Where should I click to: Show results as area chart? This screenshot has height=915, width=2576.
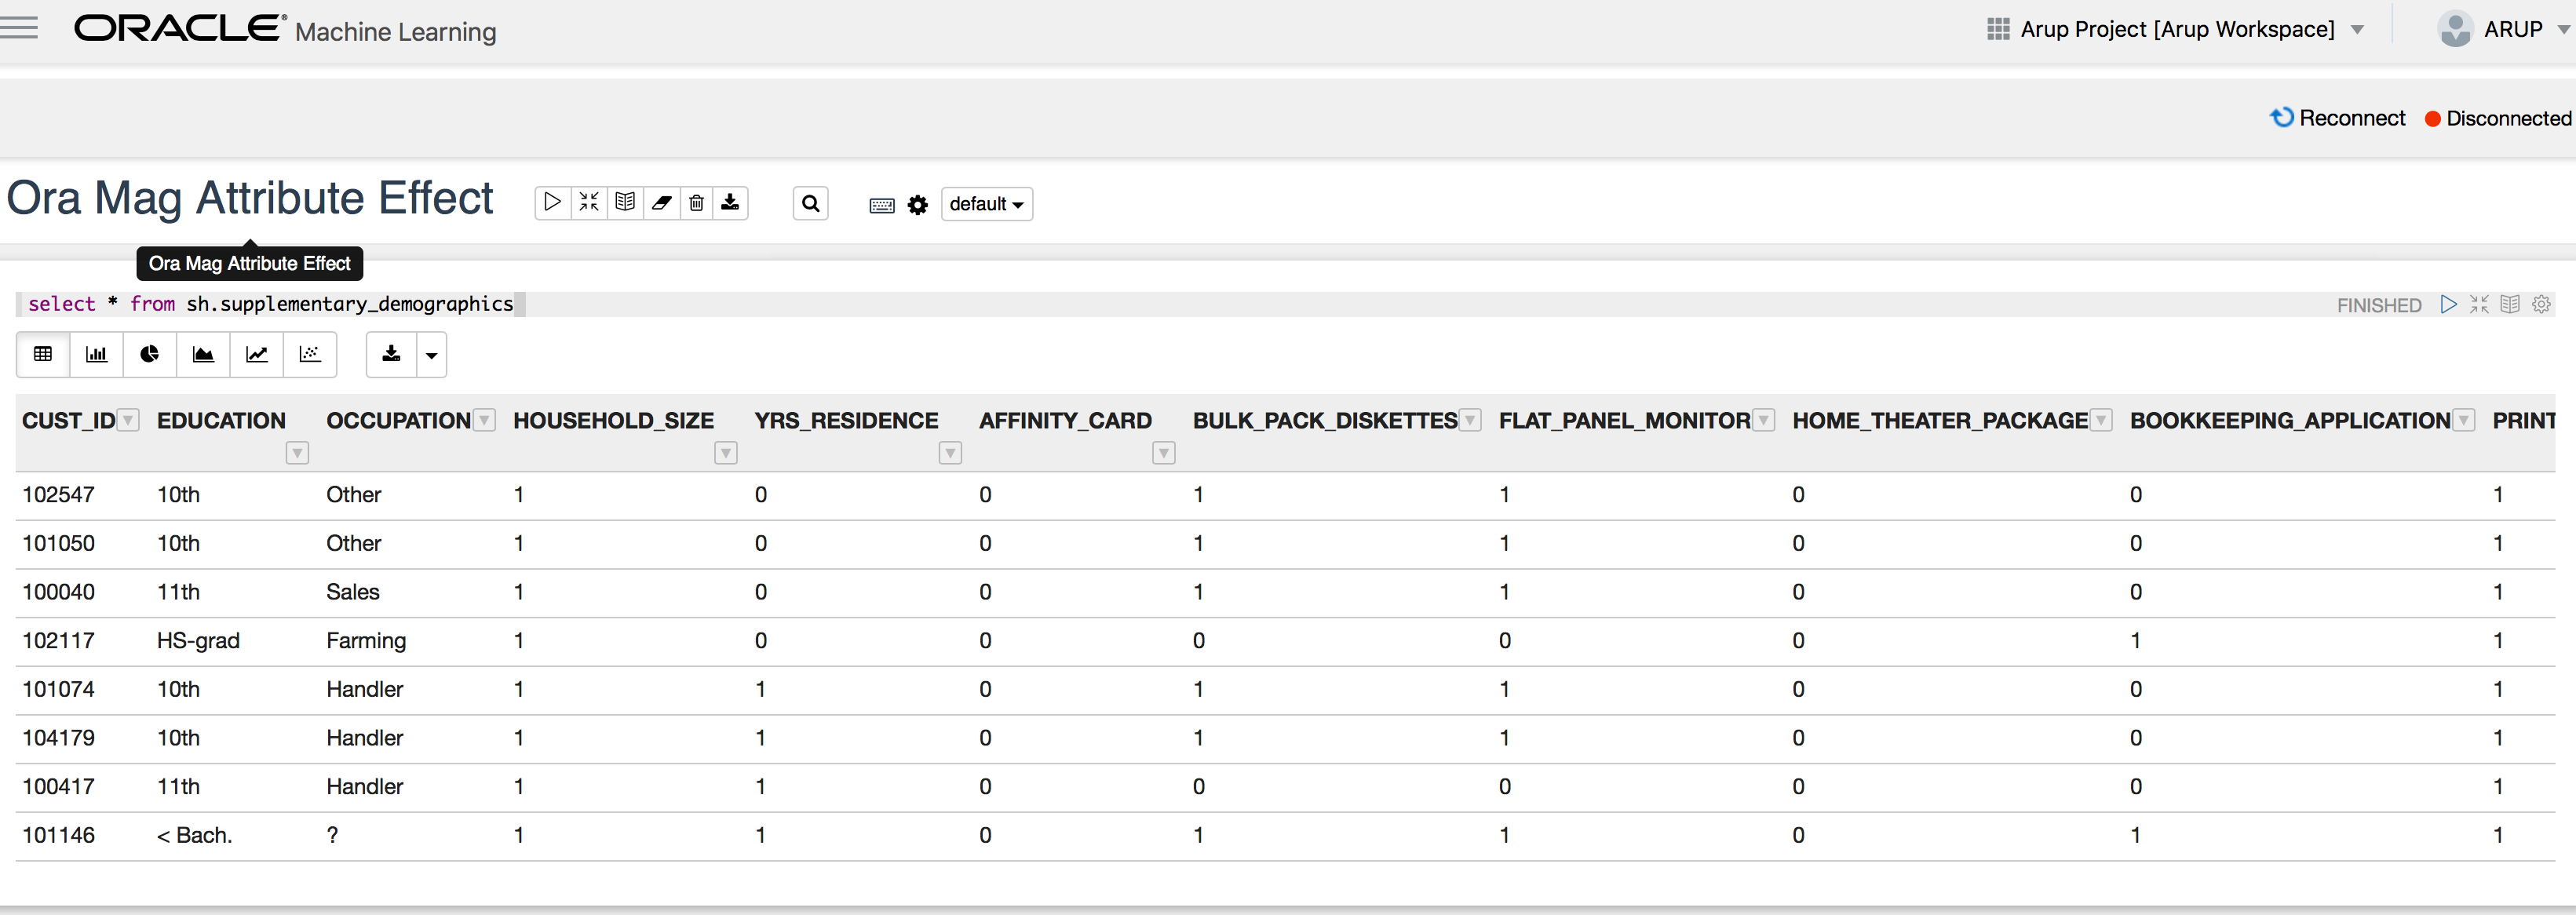[203, 354]
